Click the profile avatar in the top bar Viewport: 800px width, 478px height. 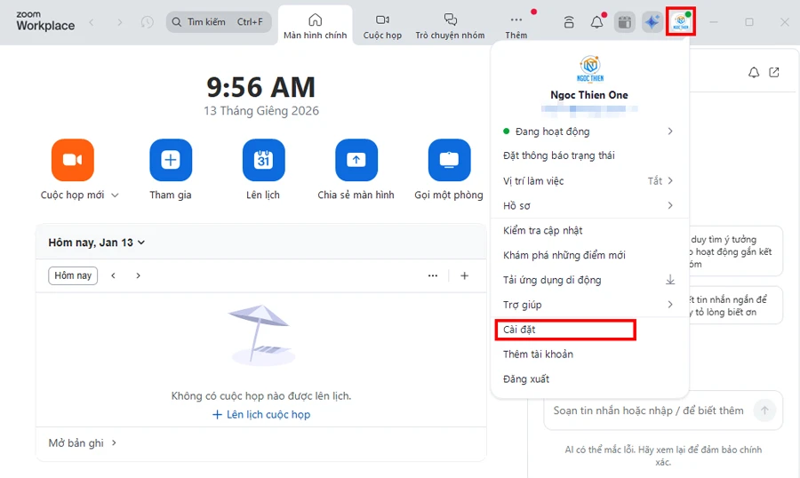(x=681, y=22)
